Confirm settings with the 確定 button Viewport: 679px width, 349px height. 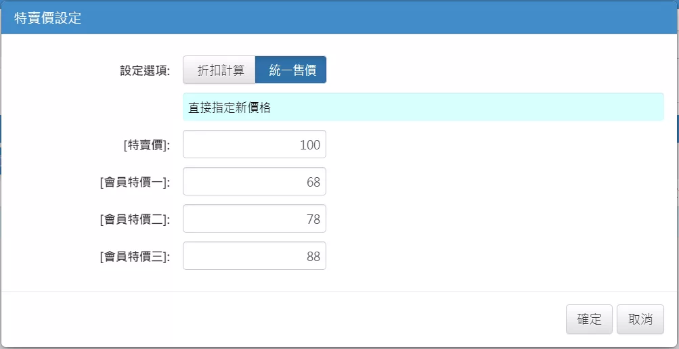[x=589, y=320]
